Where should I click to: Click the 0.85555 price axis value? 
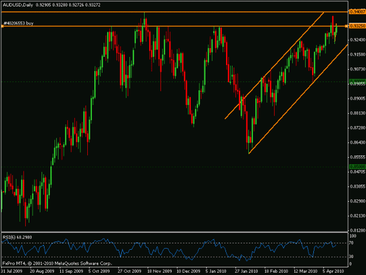click(x=358, y=157)
